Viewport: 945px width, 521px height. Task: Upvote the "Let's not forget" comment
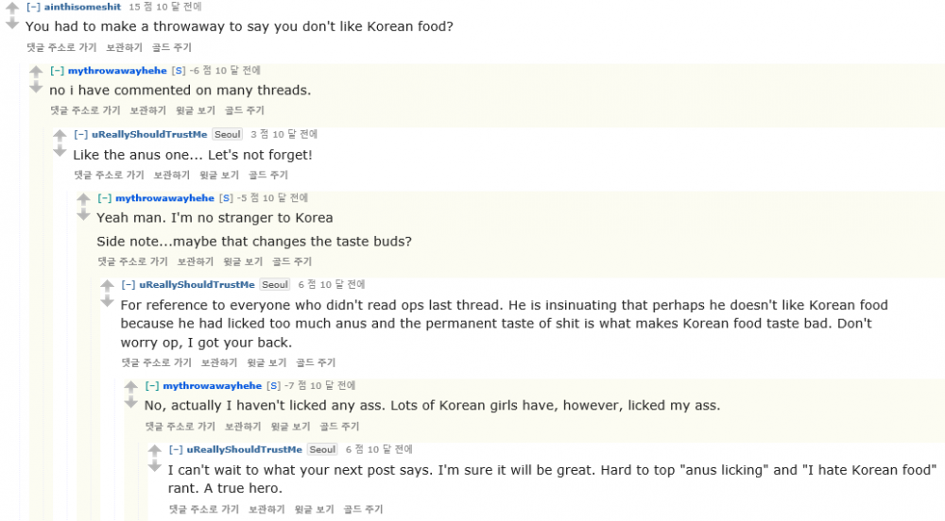click(60, 136)
